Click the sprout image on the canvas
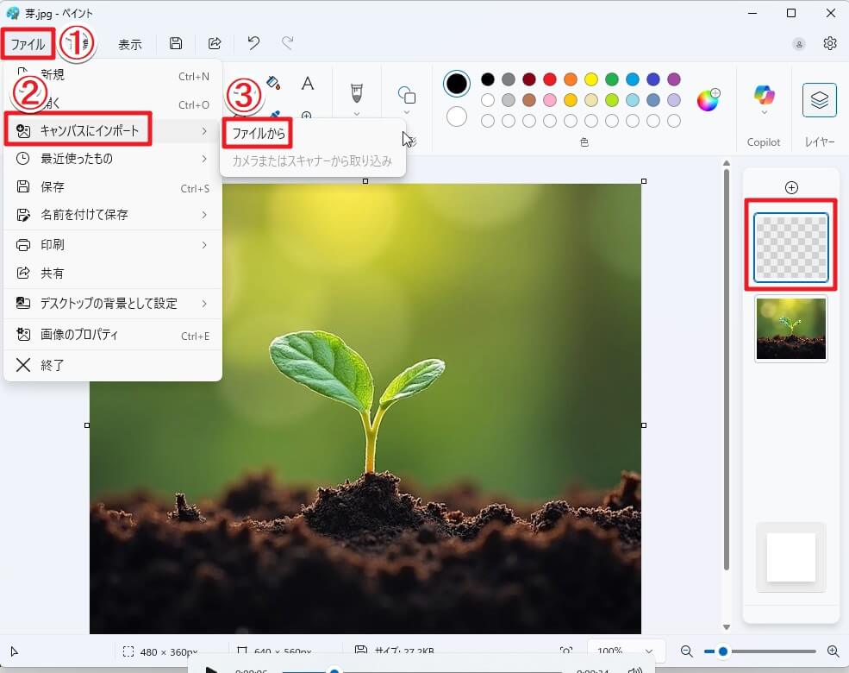This screenshot has width=849, height=673. click(365, 409)
